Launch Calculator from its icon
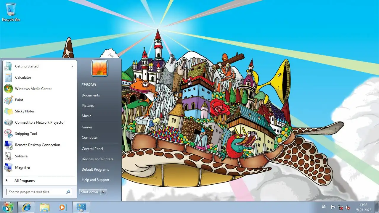Screen dimensions: 379x213 click(8, 78)
